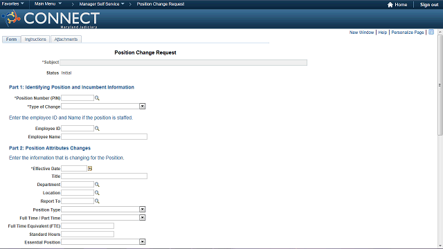Click the Part 1 section heading text
This screenshot has height=249, width=443.
coord(71,87)
